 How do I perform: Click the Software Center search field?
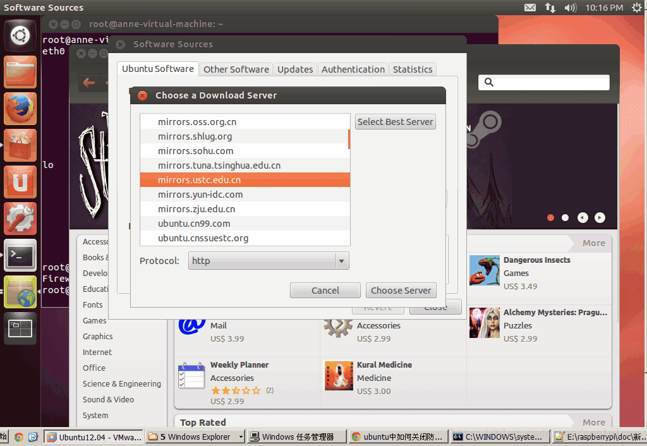(x=544, y=82)
